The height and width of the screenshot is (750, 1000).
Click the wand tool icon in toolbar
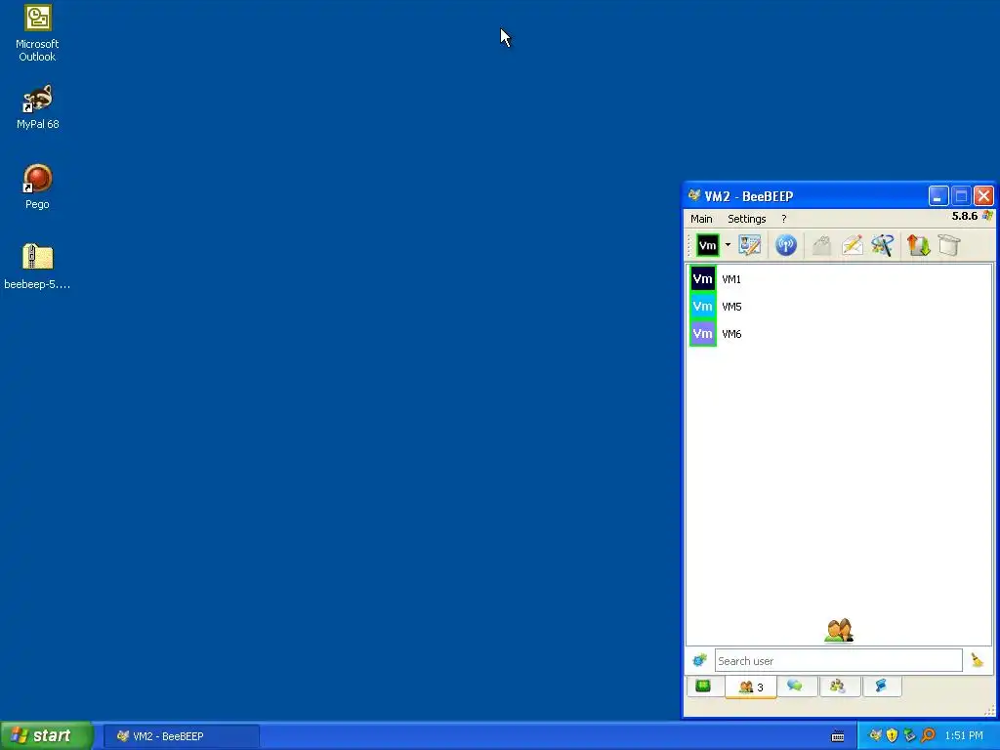click(883, 245)
